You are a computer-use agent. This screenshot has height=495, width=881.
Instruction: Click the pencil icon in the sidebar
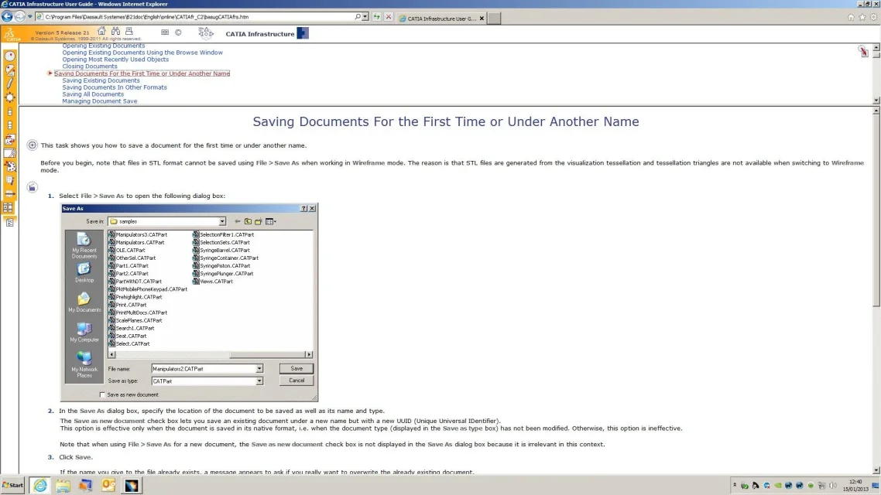coord(9,84)
